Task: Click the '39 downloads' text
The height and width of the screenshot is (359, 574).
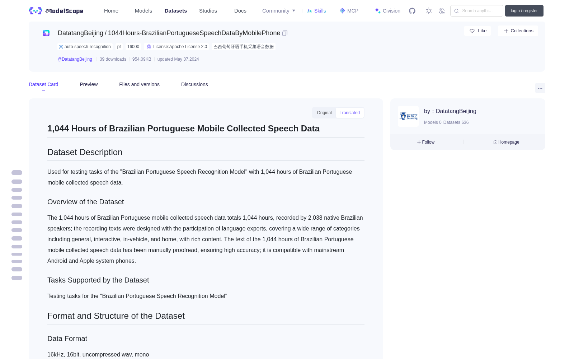Action: tap(113, 59)
